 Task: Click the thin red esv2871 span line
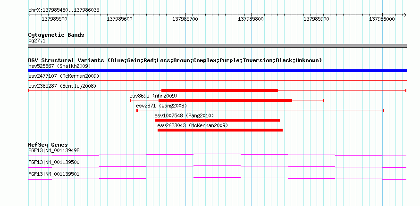[x=260, y=110]
